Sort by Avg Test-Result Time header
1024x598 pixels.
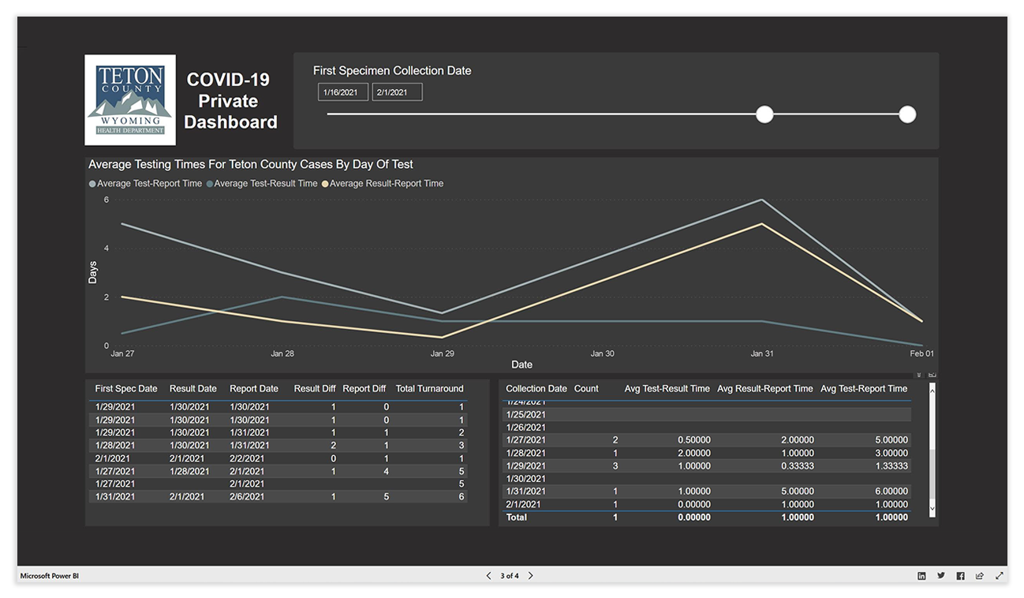pos(667,389)
